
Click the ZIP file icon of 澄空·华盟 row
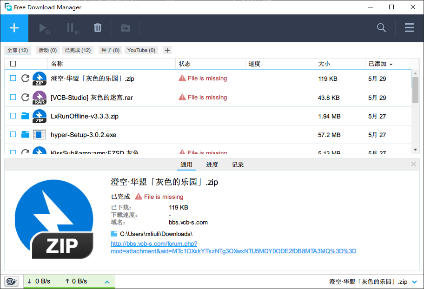(40, 79)
